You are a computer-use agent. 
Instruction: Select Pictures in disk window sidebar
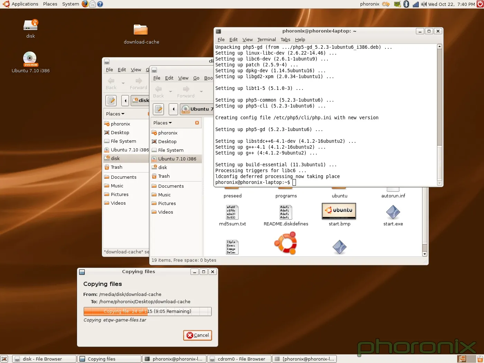coord(126,194)
